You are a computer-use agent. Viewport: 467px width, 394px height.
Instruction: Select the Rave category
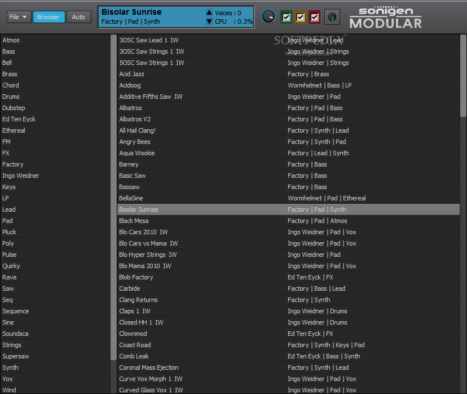point(55,278)
